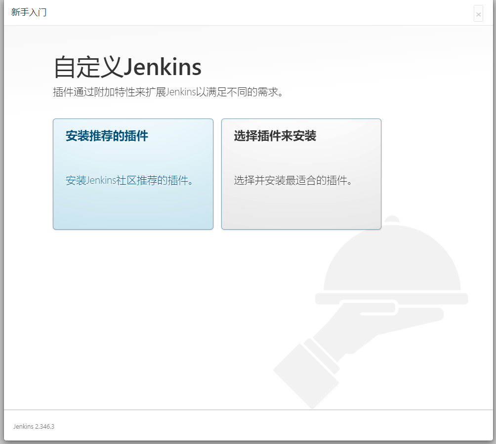Click the 新手入门 dialog title
The height and width of the screenshot is (444, 496).
click(x=29, y=12)
